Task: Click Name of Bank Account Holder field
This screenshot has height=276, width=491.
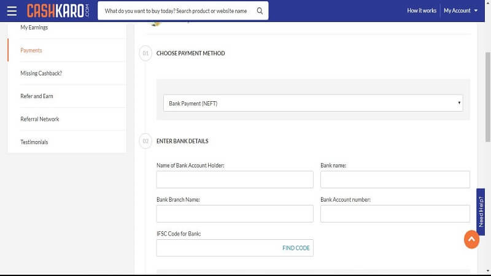Action: tap(234, 179)
